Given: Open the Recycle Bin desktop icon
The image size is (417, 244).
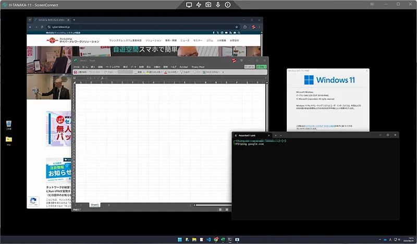Looking at the screenshot, I should (x=9, y=124).
